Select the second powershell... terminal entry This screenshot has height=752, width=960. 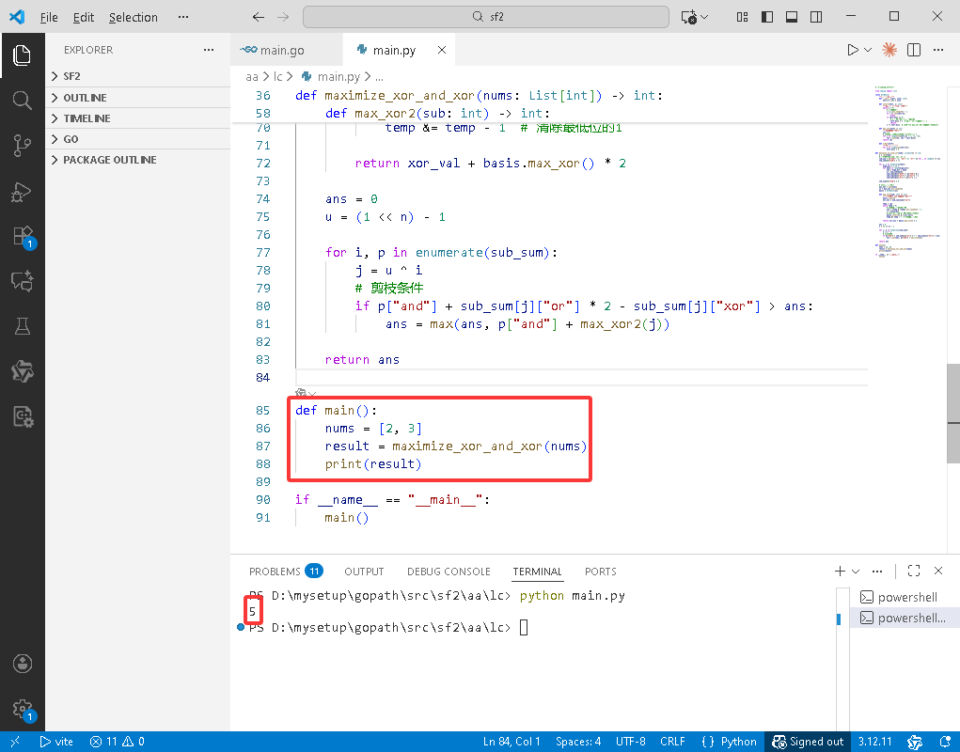click(905, 618)
